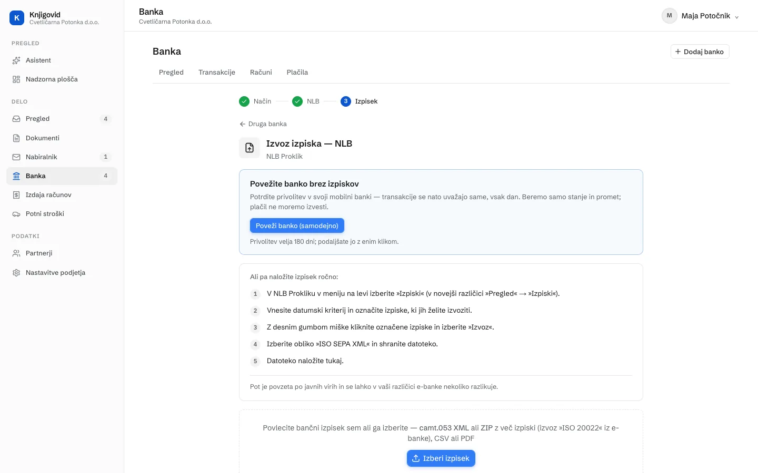Click the Nastavitve podjetja gear icon
This screenshot has height=473, width=758.
[16, 273]
